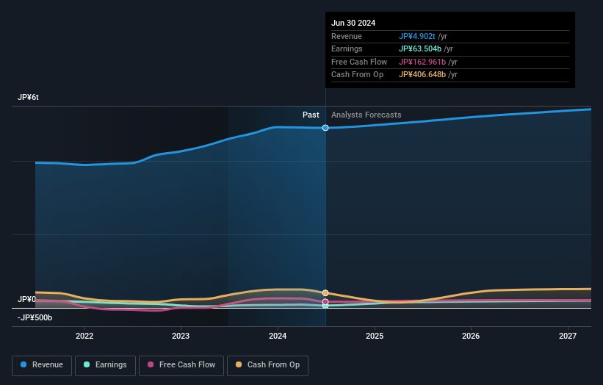Viewport: 603px width, 385px height.
Task: Click the JP¥406.648b cash from op value
Action: 422,75
